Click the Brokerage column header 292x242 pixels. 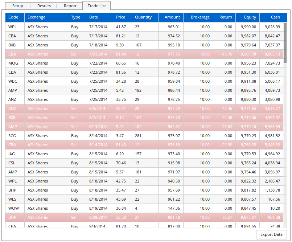(198, 17)
